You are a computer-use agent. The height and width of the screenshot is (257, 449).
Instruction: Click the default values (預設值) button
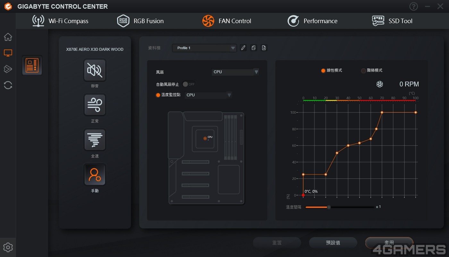click(x=333, y=243)
